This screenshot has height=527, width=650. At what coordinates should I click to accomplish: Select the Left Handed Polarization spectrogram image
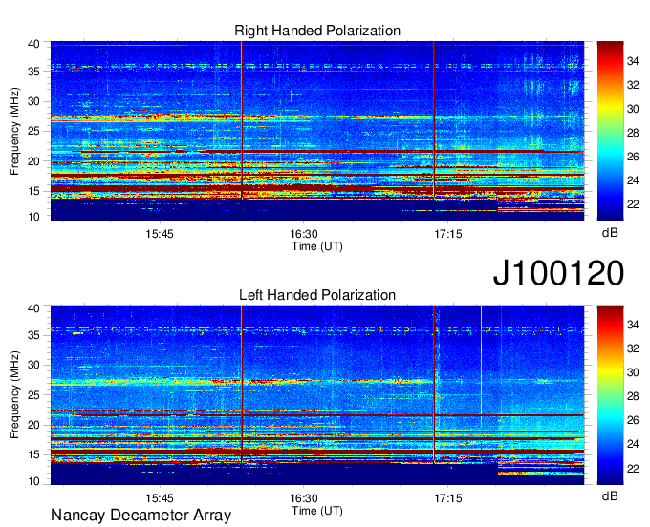click(x=317, y=395)
